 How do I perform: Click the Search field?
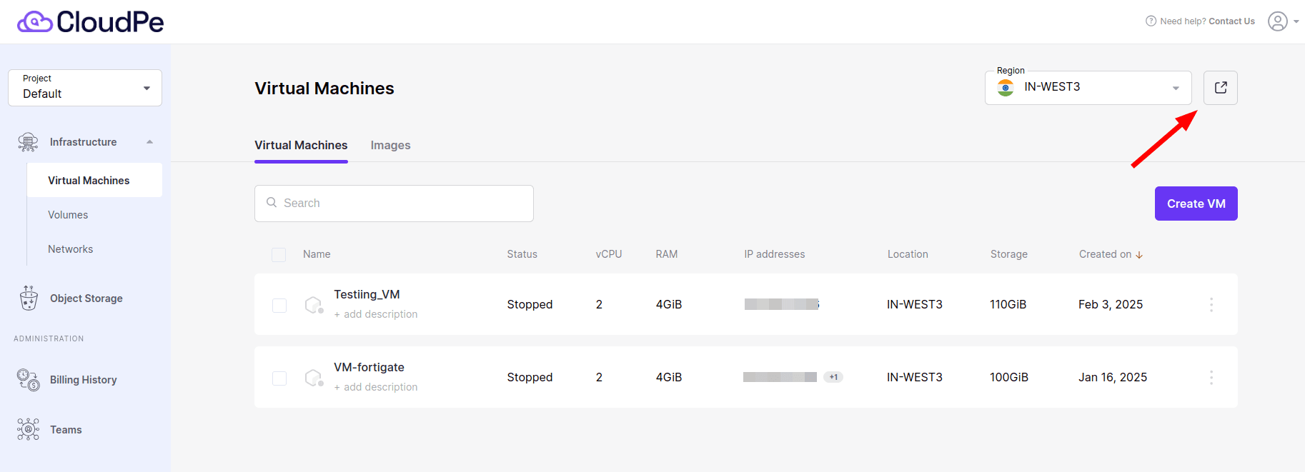(394, 203)
